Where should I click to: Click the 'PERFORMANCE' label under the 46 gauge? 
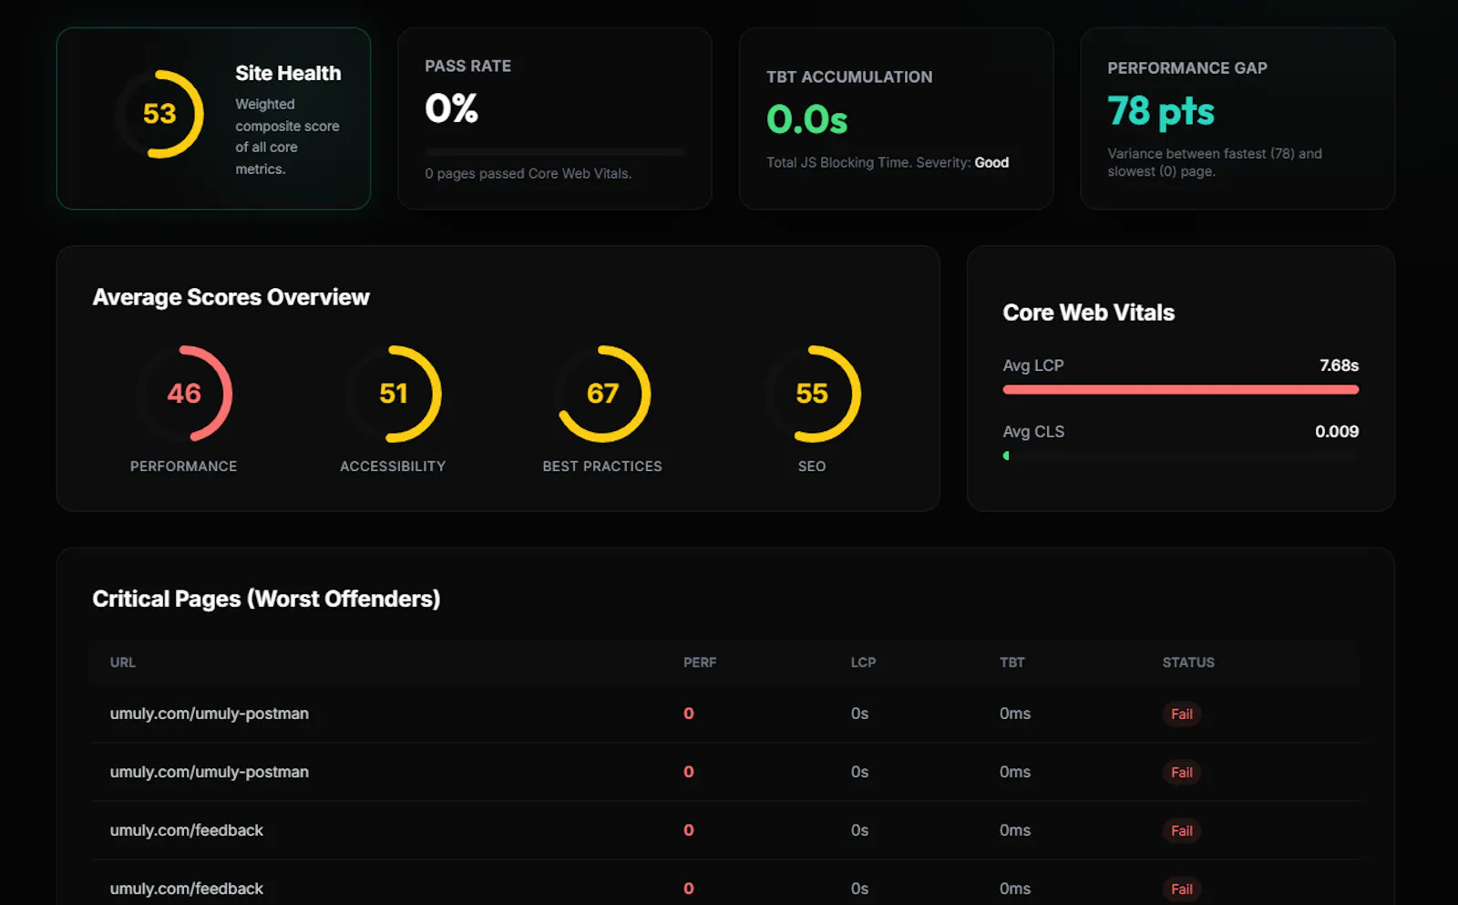tap(183, 466)
